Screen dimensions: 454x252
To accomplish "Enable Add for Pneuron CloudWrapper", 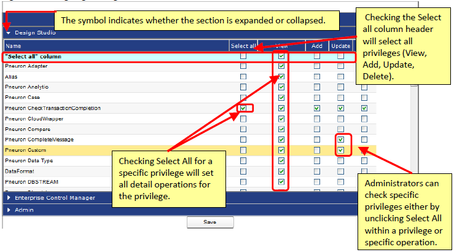I will [317, 119].
